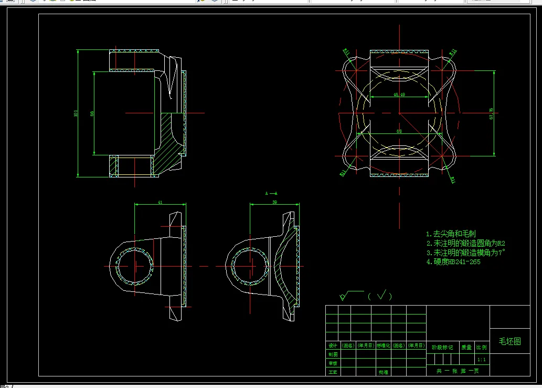Screen dimensions: 542x388
Task: Select note 1 去尖角和毛刺
Action: tap(451, 234)
